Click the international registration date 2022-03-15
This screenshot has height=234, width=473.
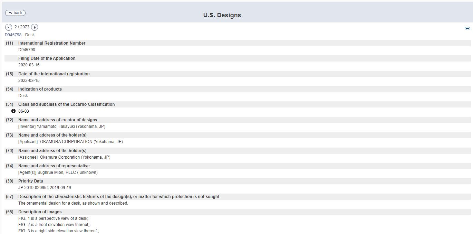[29, 81]
